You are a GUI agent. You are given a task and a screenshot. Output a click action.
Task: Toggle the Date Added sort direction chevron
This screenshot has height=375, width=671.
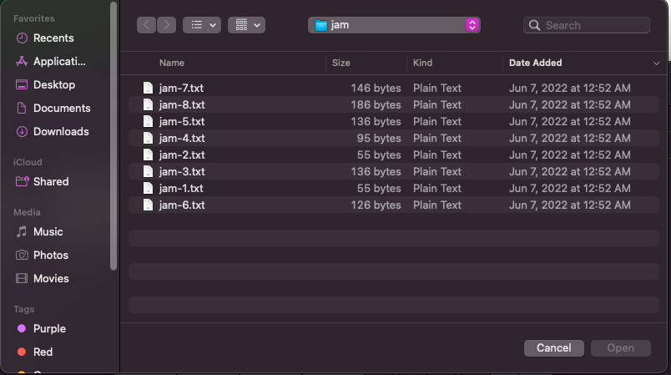656,63
